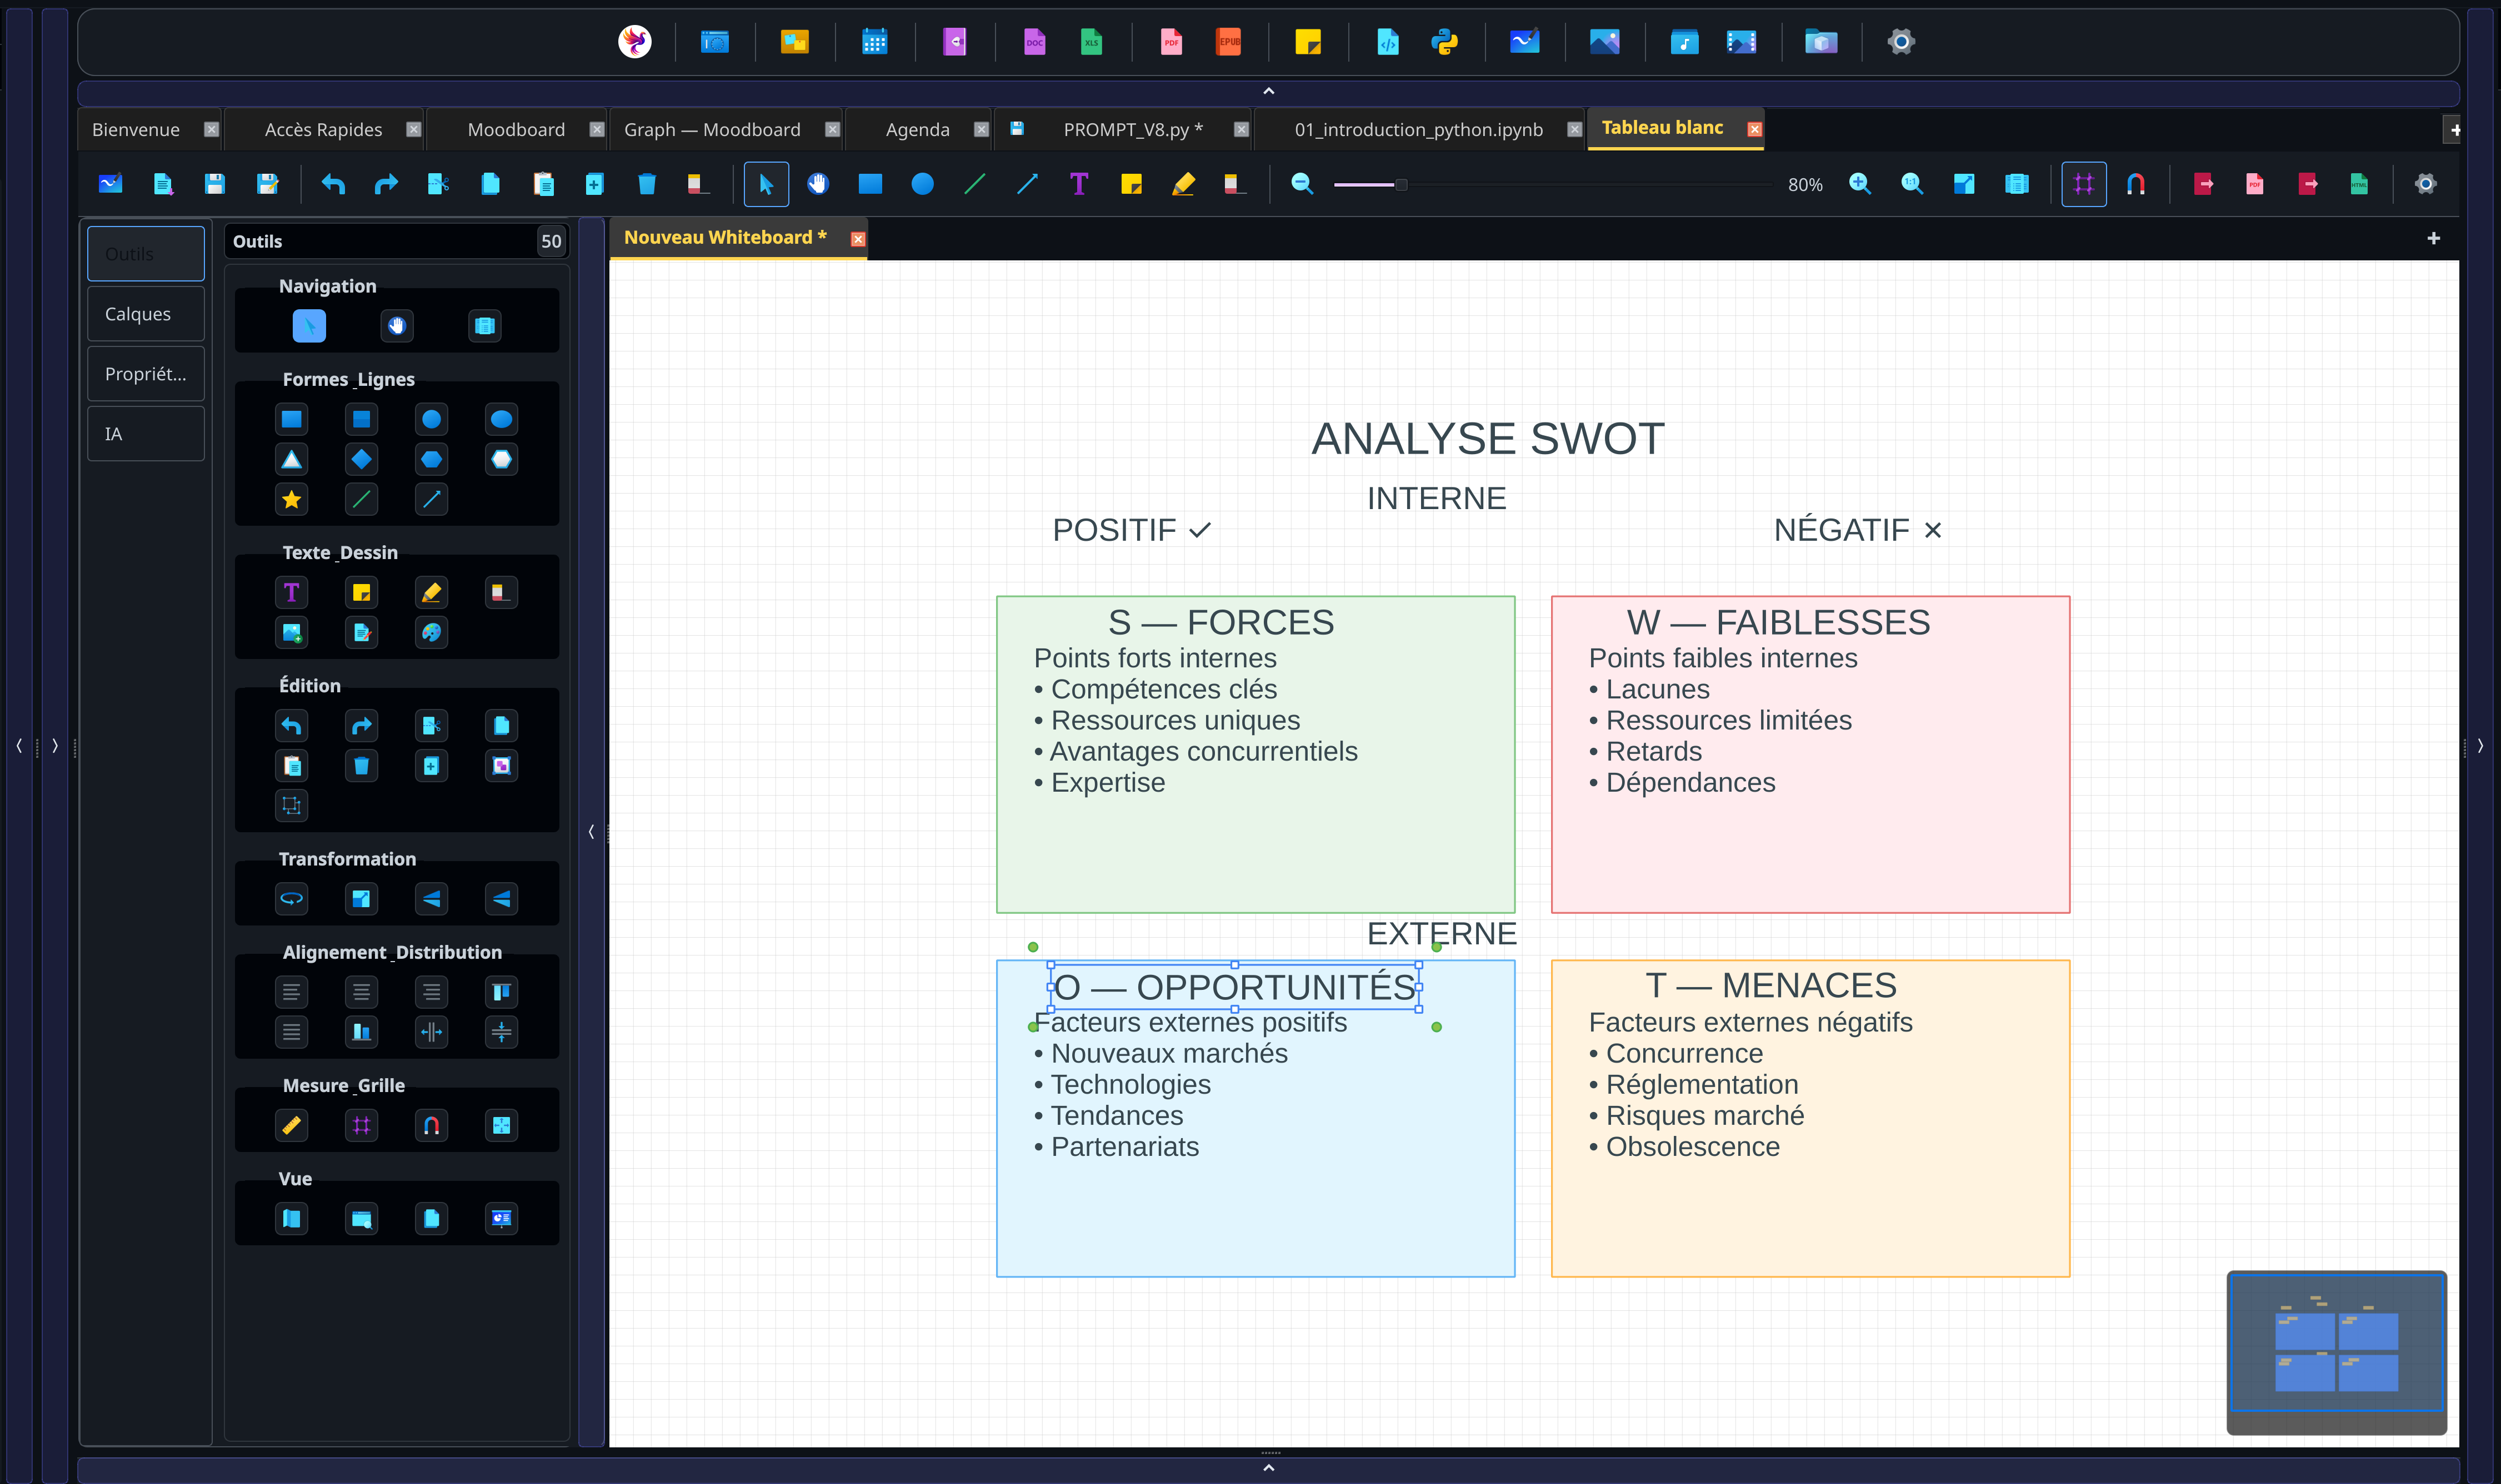Export to PDF from top toolbar
Image resolution: width=2501 pixels, height=1484 pixels.
click(2255, 184)
